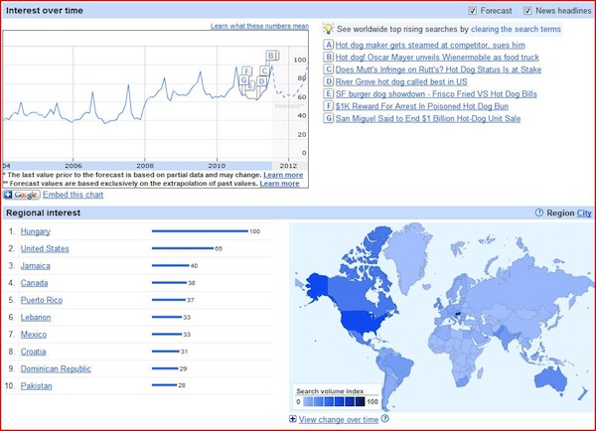596x431 pixels.
Task: Expand the plus icon for View change over time
Action: coord(292,419)
